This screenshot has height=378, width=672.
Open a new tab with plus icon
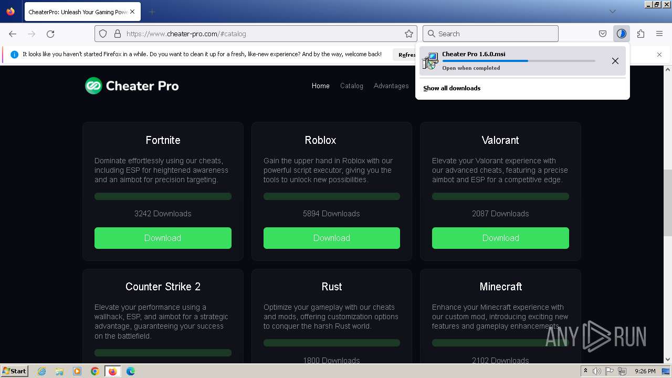coord(152,12)
